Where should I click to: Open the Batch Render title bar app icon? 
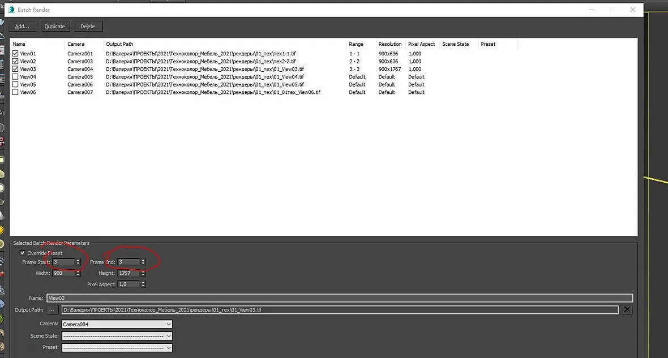11,10
